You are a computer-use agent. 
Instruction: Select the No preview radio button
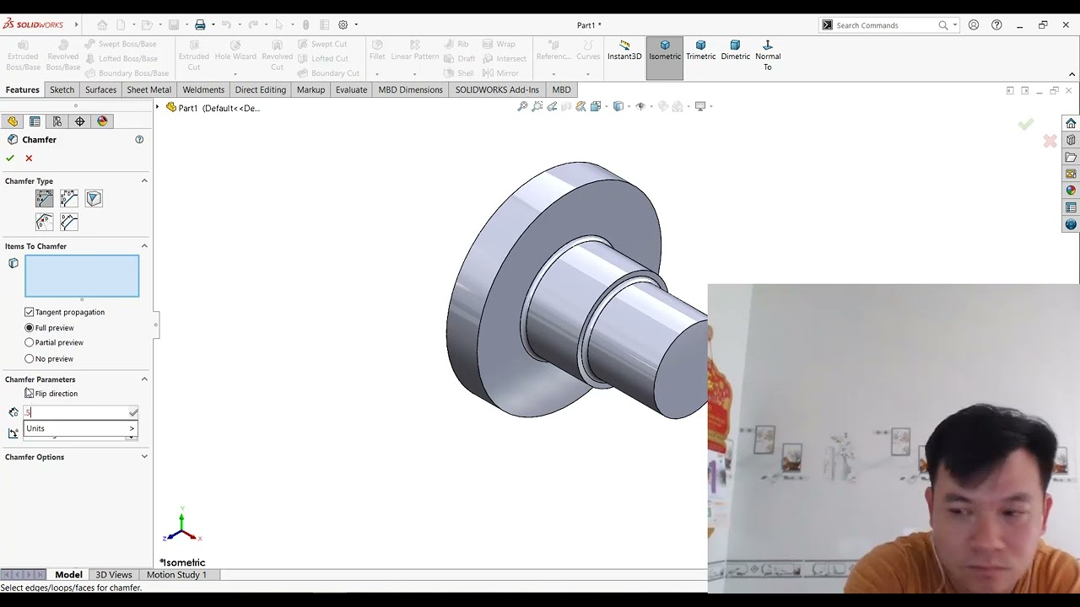(30, 358)
